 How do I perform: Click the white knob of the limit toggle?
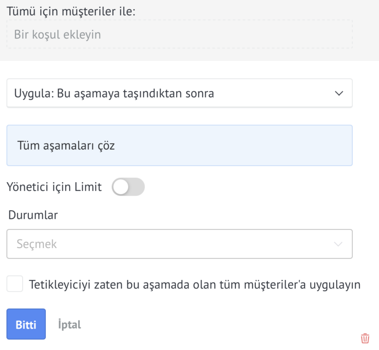coord(121,187)
